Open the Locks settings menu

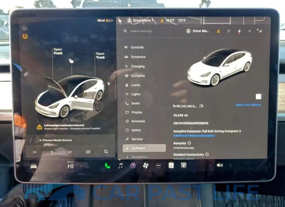(133, 85)
